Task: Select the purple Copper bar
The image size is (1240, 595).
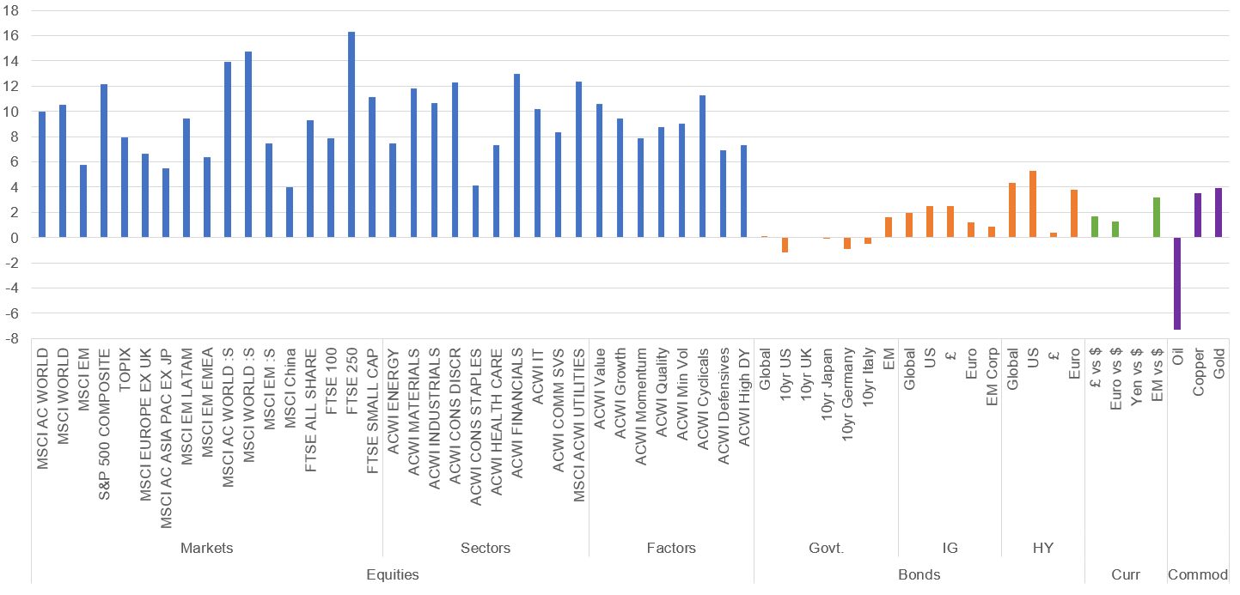Action: [x=1198, y=216]
